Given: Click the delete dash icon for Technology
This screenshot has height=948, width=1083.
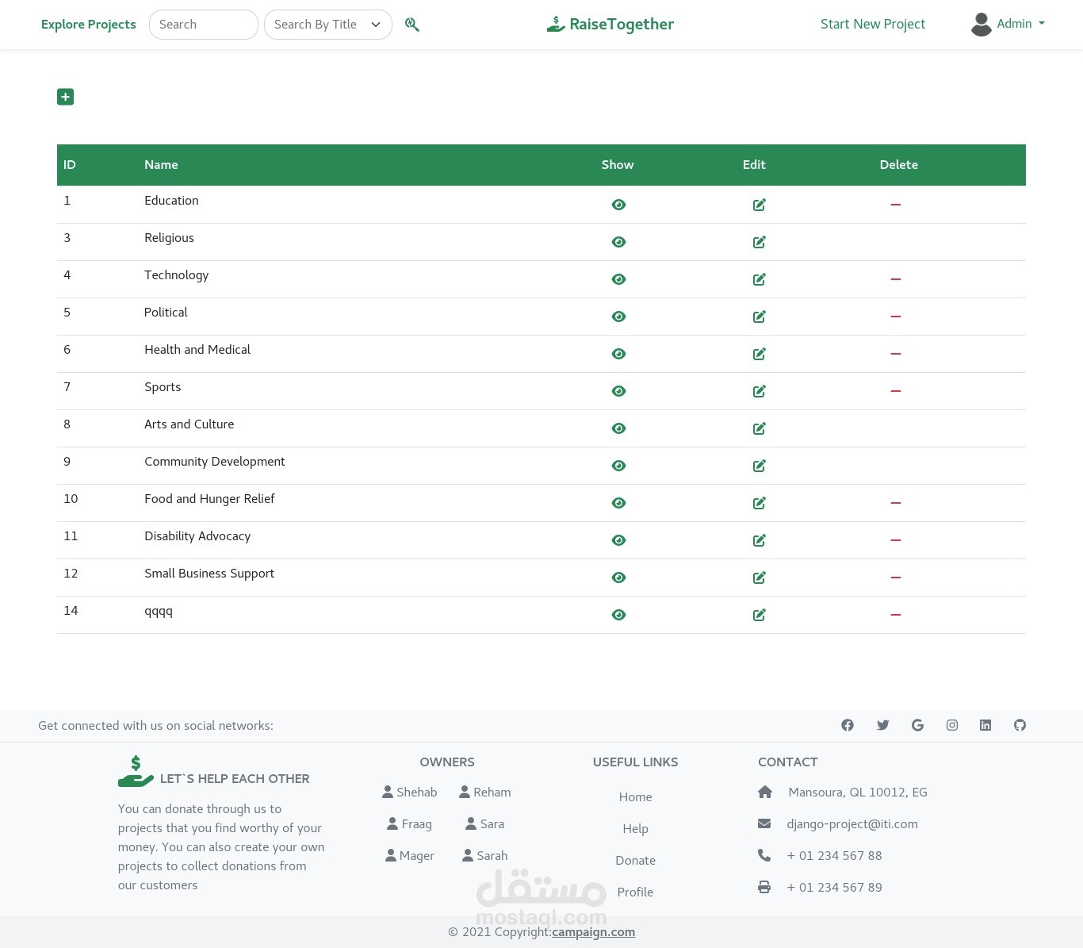Looking at the screenshot, I should (x=896, y=279).
